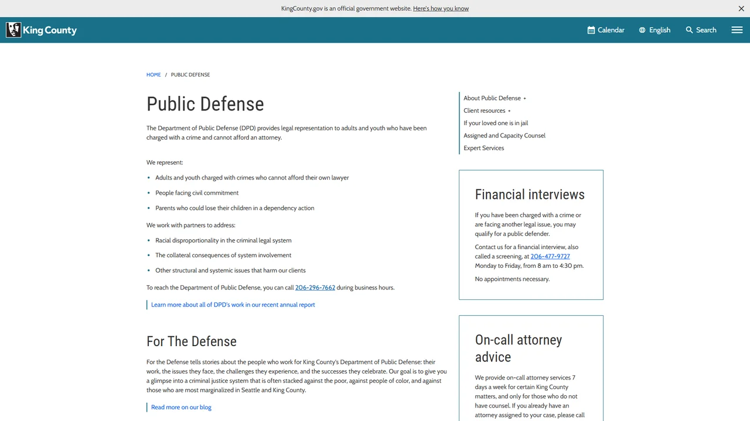Click the Calendar text in header
Viewport: 750px width, 421px height.
pos(611,30)
